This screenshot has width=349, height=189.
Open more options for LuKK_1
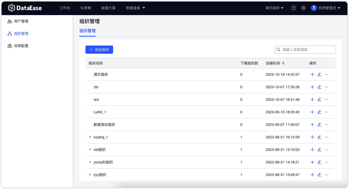click(x=327, y=112)
